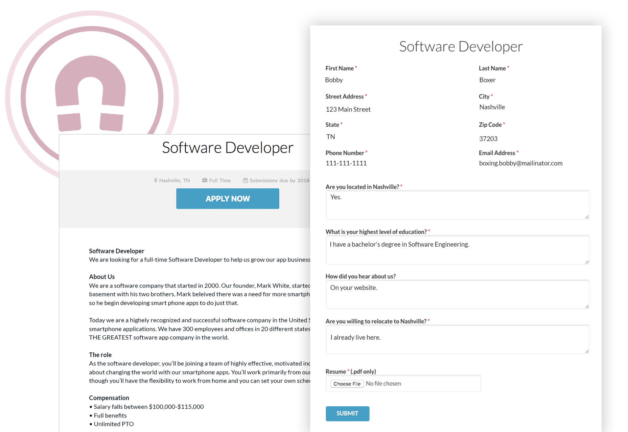Click the location pin icon beside Nashville, TN
This screenshot has height=432, width=628.
pyautogui.click(x=156, y=181)
